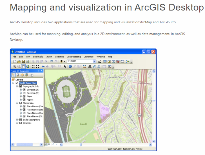
Task: Zoom to full extent with globe icon
Action: tap(28, 66)
